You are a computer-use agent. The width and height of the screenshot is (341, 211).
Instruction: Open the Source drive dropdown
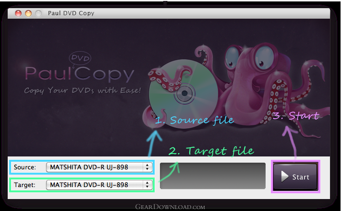(99, 167)
